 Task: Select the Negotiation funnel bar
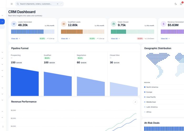tap(91, 86)
